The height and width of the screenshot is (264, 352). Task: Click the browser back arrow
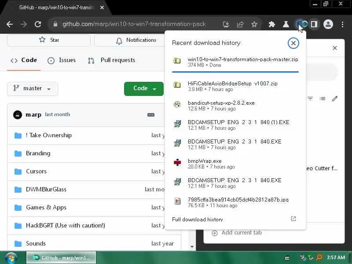point(10,24)
